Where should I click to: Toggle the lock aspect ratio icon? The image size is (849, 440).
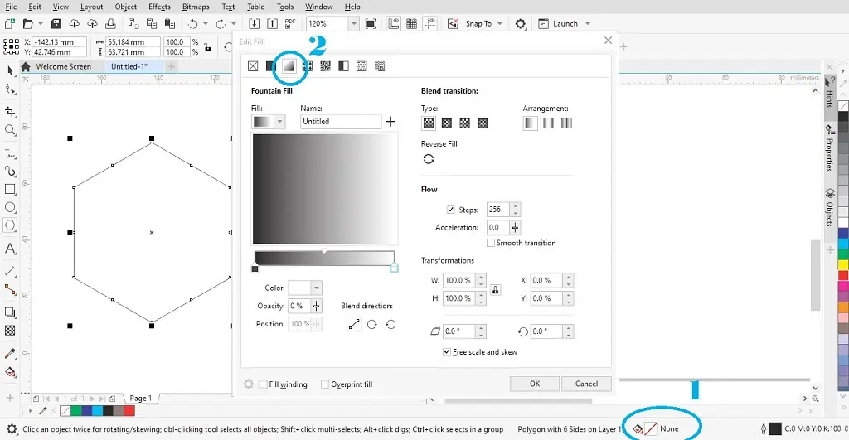click(496, 290)
